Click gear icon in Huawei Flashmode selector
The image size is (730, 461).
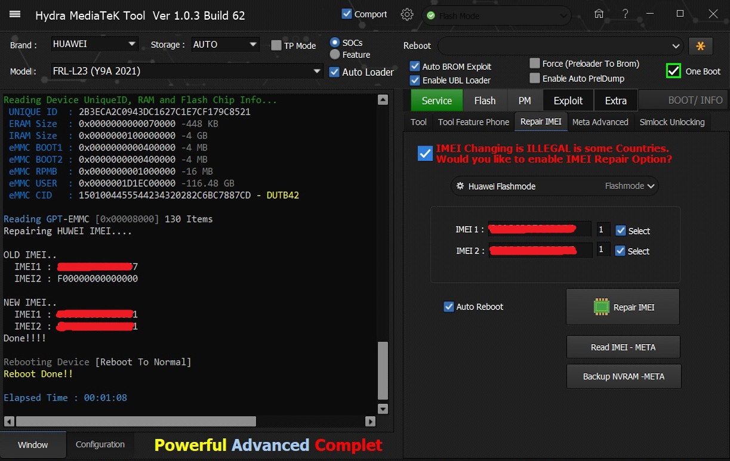tap(460, 186)
